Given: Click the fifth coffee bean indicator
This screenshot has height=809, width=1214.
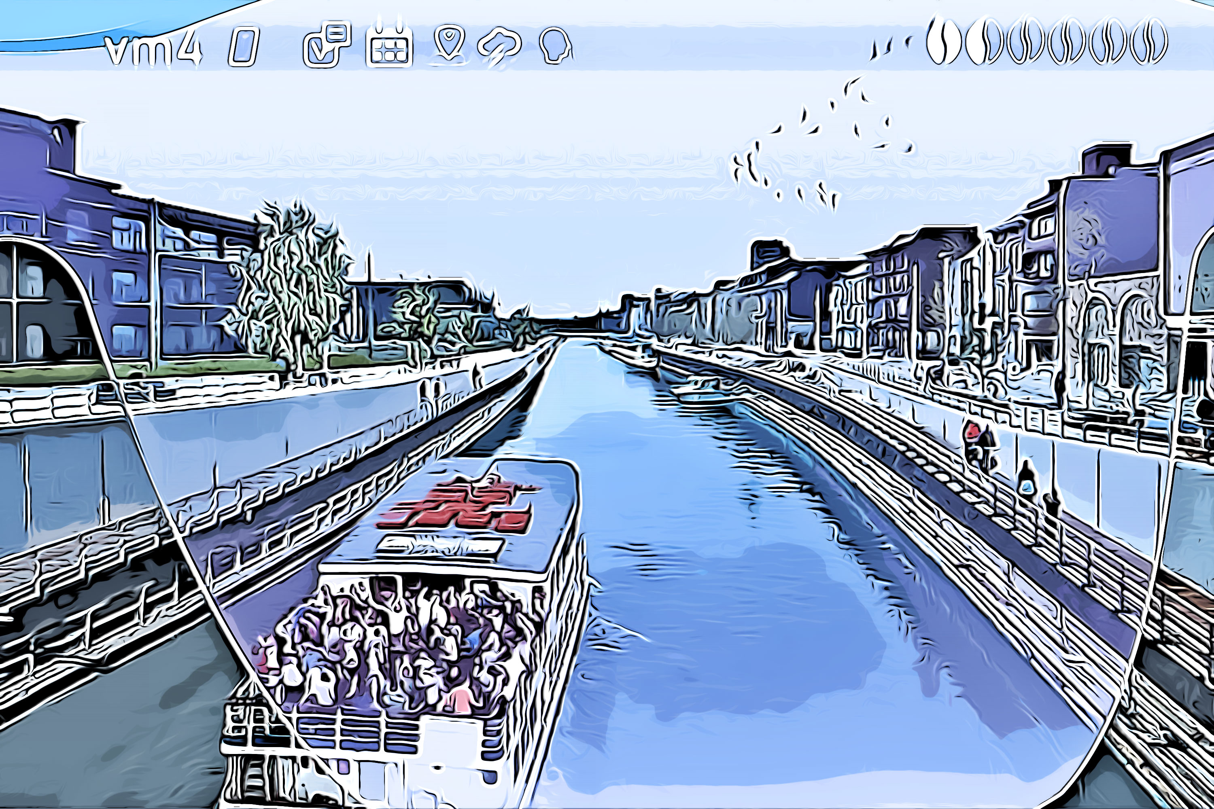Looking at the screenshot, I should (x=1108, y=41).
